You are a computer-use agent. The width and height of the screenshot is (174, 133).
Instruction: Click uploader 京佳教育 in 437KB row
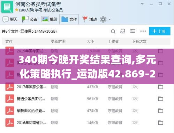click(115, 87)
